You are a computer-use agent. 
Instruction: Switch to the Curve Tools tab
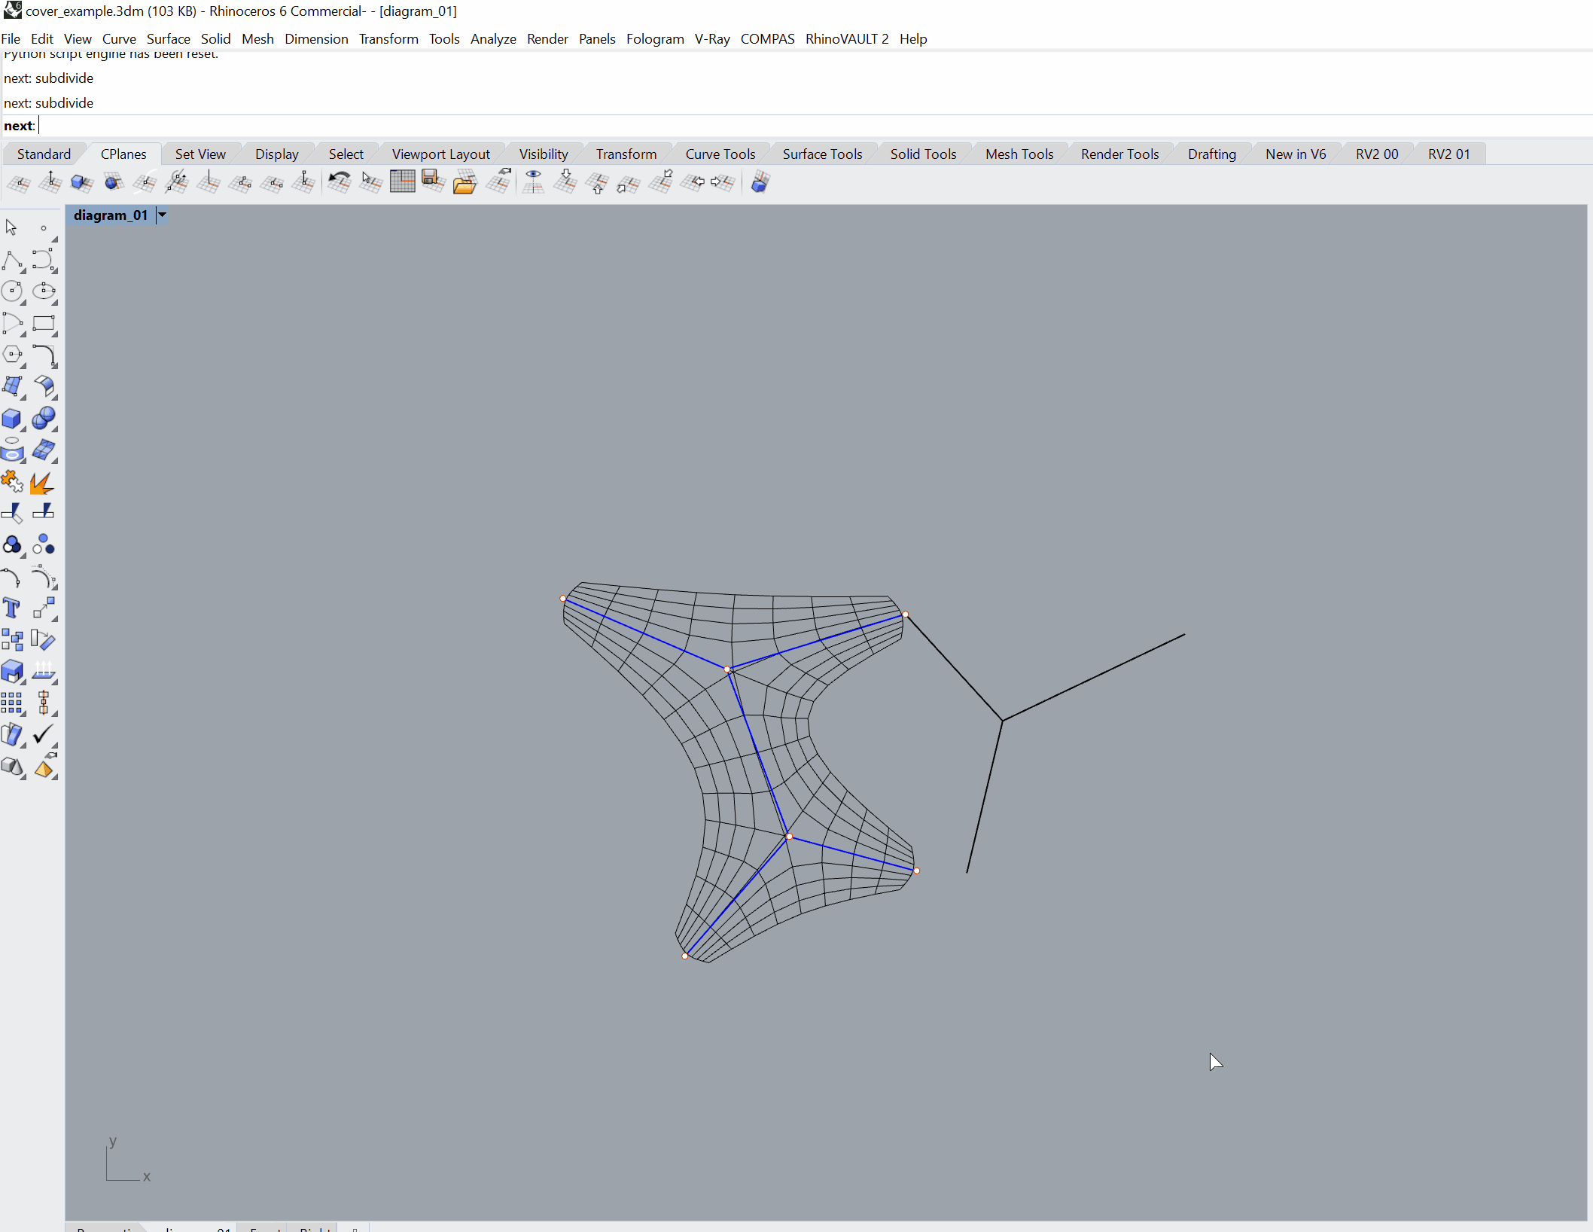[720, 154]
